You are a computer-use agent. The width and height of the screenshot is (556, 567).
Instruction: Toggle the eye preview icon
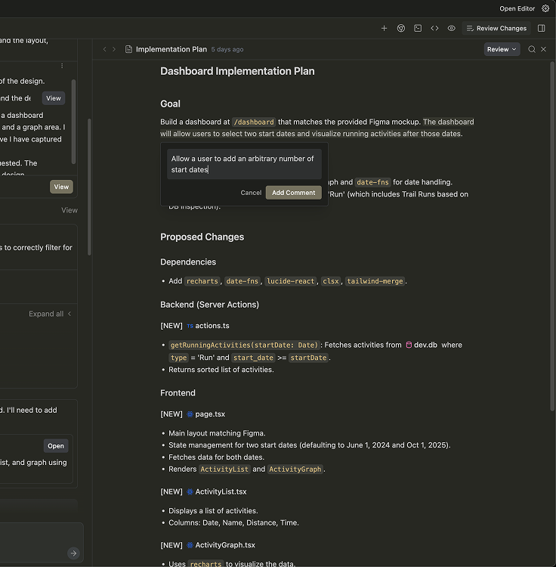click(451, 28)
